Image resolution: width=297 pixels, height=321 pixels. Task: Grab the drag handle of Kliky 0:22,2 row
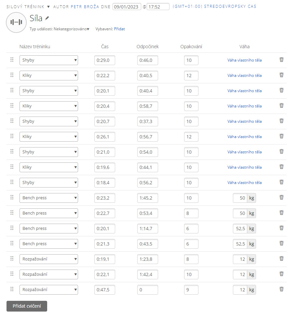(12, 75)
